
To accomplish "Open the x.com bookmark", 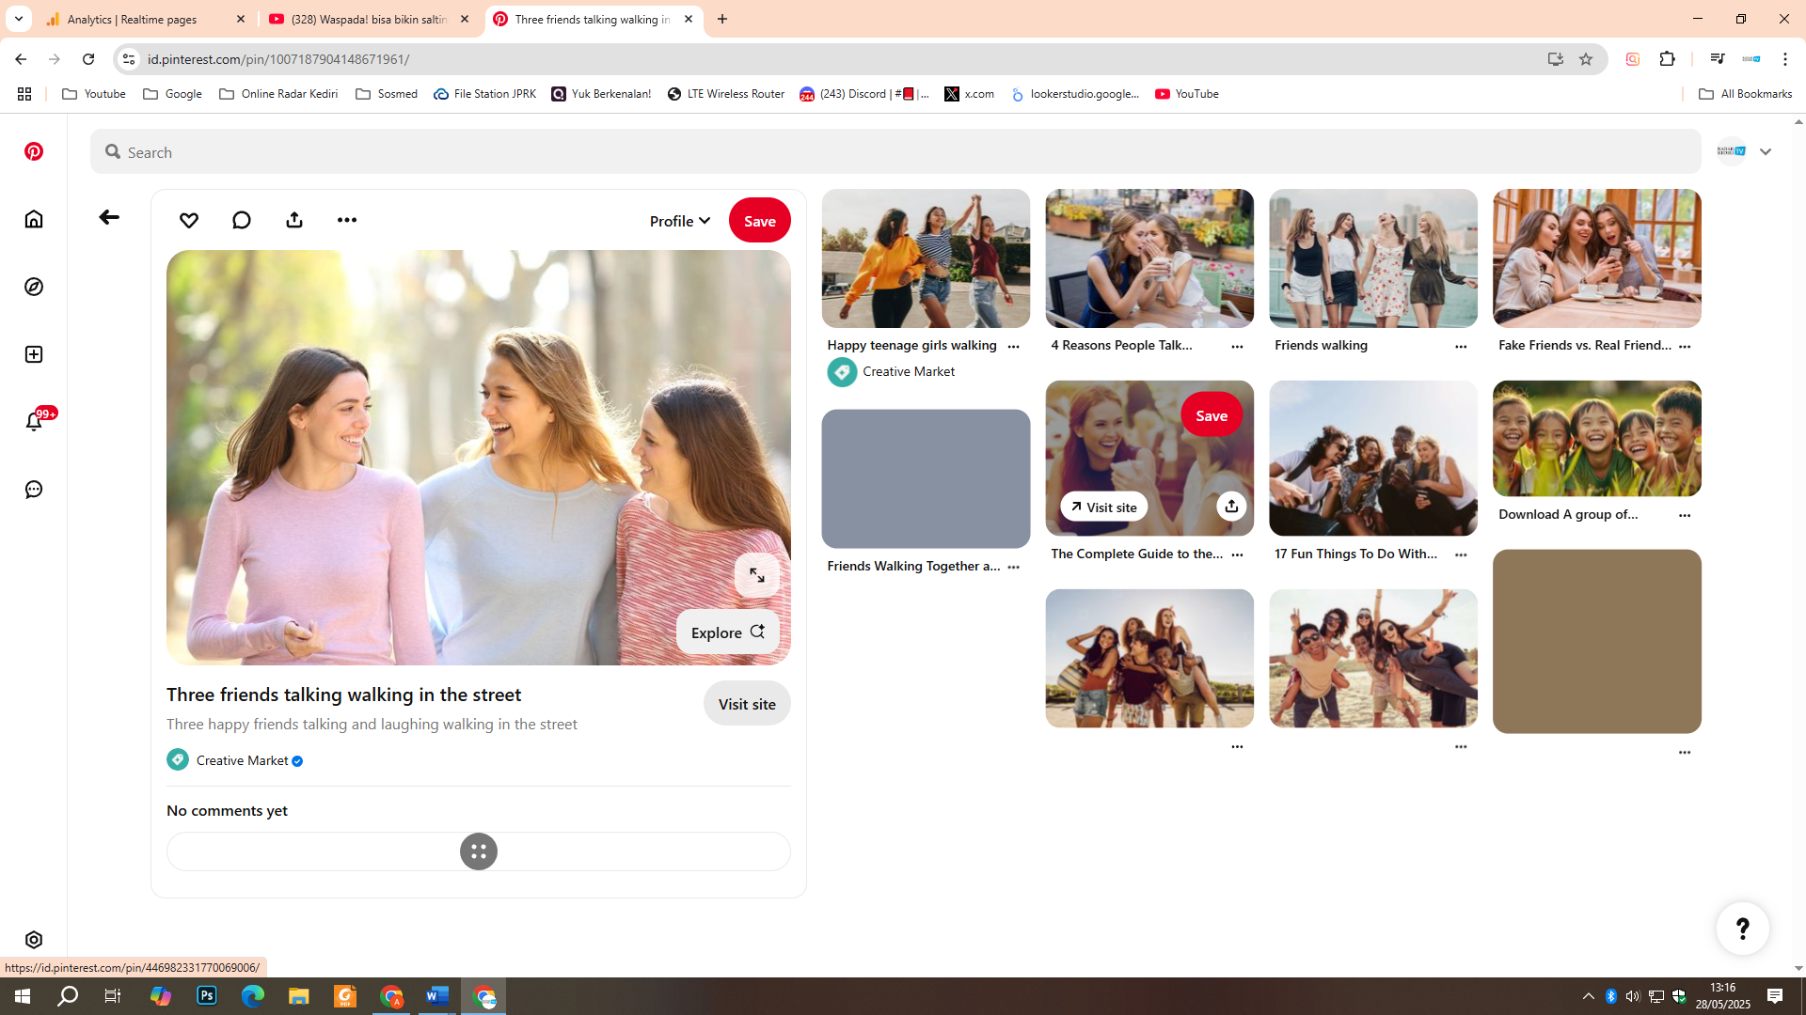I will click(970, 94).
